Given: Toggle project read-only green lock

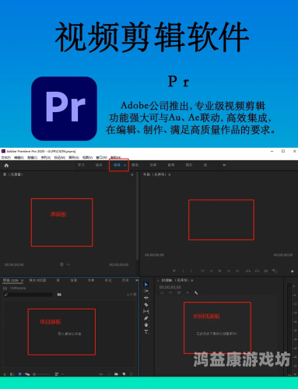Looking at the screenshot, I should (5, 374).
